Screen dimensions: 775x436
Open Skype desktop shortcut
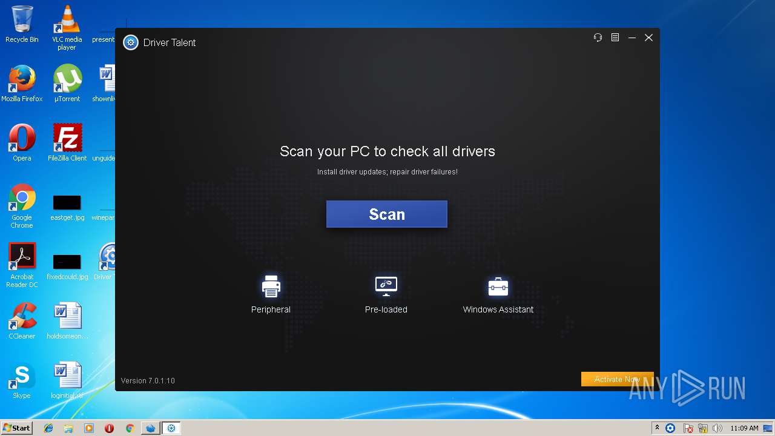(x=22, y=380)
